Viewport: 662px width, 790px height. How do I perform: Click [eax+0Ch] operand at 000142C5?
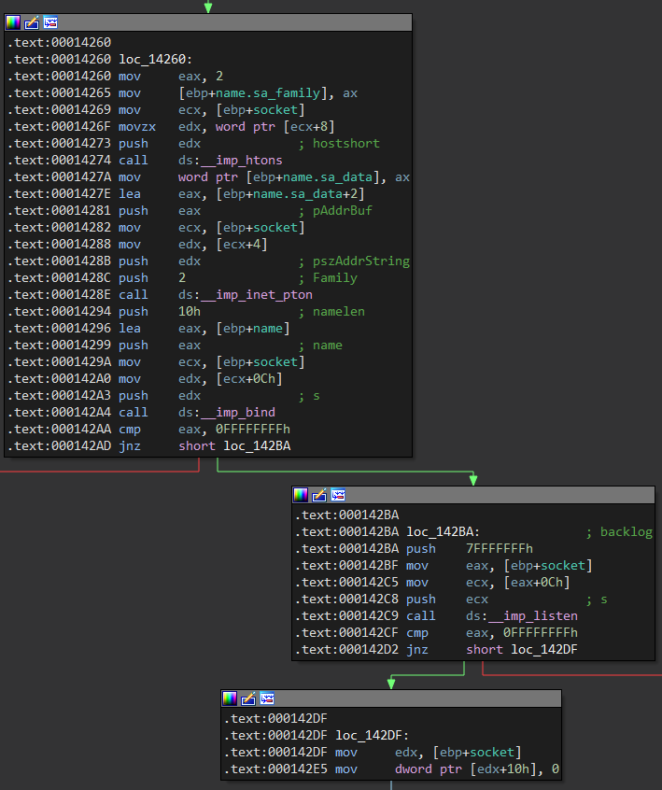point(537,583)
